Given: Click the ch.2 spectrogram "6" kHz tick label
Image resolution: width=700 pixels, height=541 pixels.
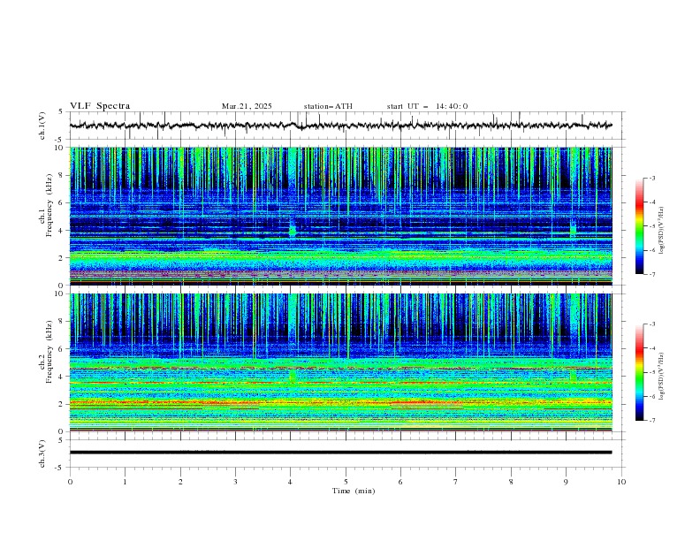Looking at the screenshot, I should click(x=62, y=349).
